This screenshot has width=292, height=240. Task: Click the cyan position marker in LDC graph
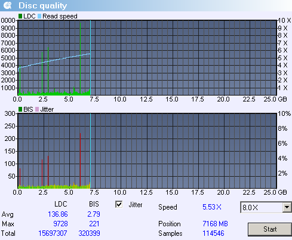(90, 58)
